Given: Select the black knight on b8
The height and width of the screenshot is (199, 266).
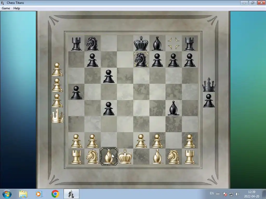Looking at the screenshot, I should coord(92,44).
